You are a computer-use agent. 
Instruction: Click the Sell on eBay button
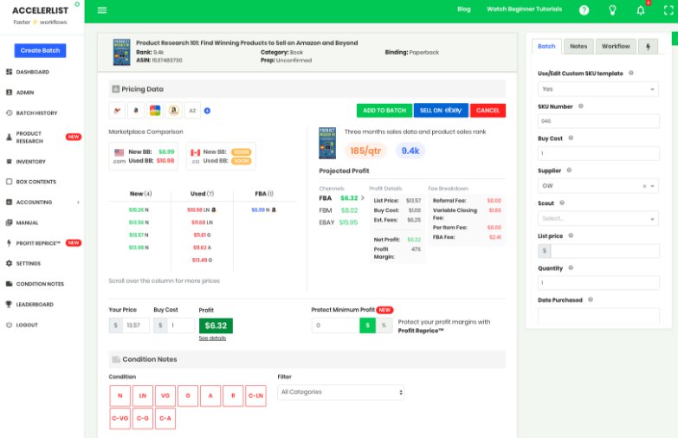pos(441,110)
